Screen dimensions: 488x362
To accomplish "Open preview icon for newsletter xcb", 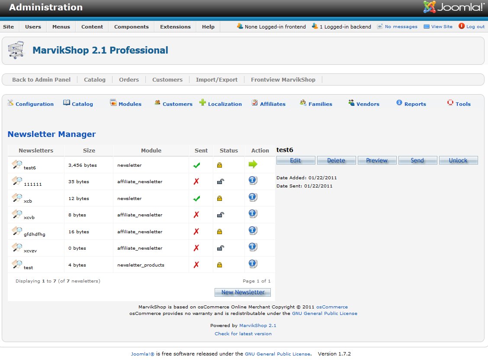I will click(17, 197).
